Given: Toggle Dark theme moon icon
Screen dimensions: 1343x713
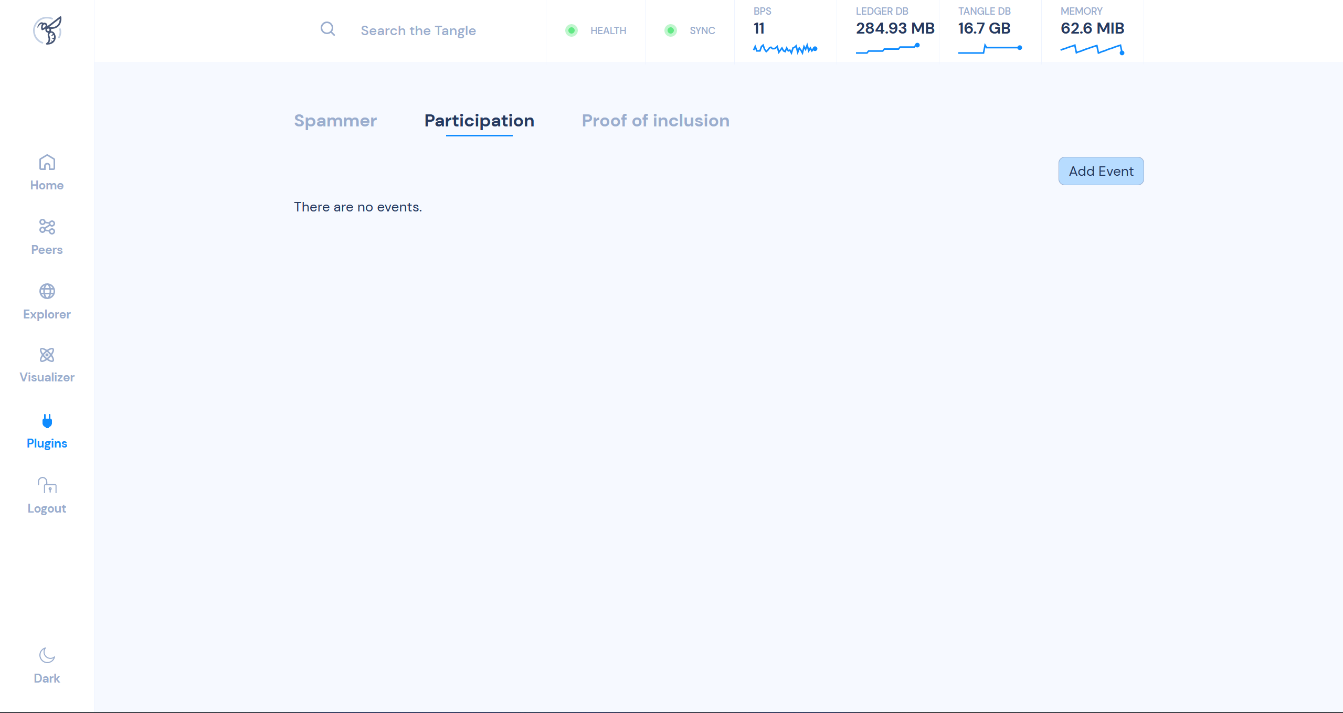Looking at the screenshot, I should point(47,655).
